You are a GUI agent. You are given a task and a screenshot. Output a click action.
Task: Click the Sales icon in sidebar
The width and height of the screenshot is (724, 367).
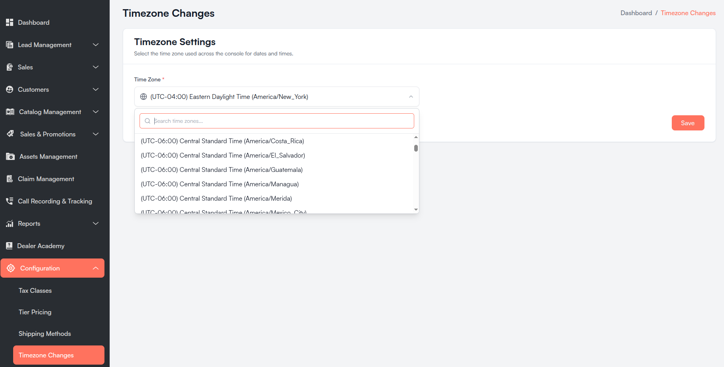coord(10,67)
